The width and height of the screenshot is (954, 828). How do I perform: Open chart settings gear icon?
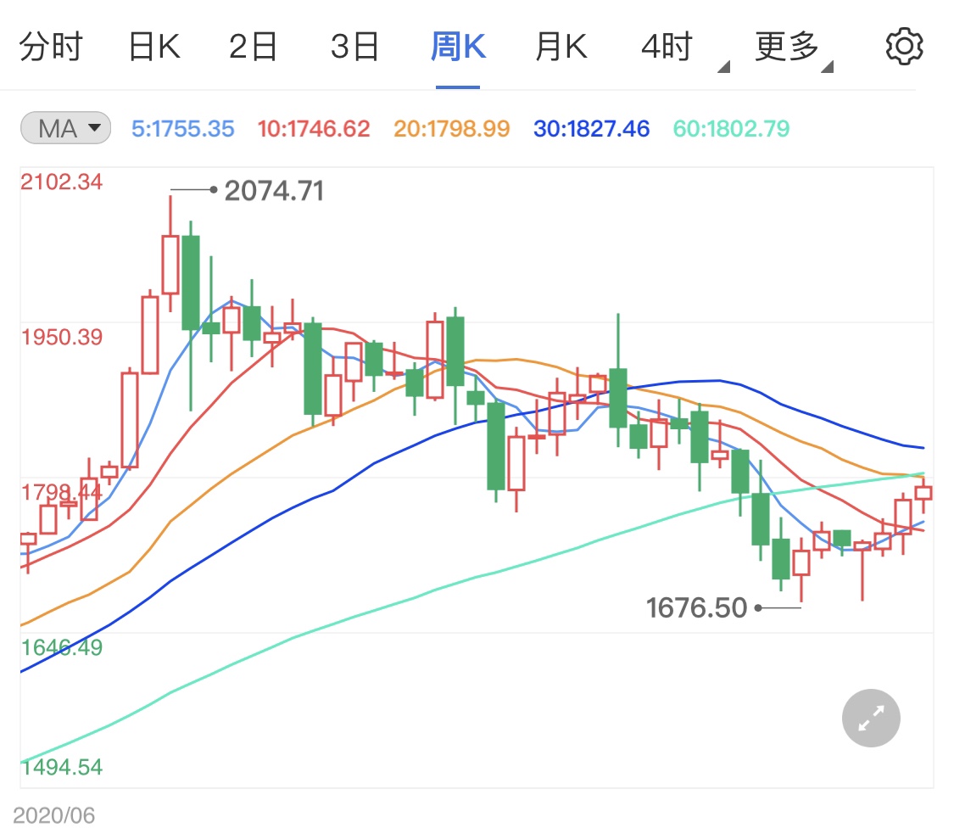904,47
